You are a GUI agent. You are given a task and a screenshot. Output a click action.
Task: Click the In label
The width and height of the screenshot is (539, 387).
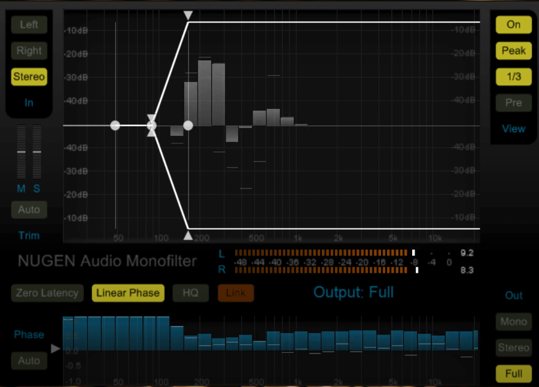(x=29, y=103)
